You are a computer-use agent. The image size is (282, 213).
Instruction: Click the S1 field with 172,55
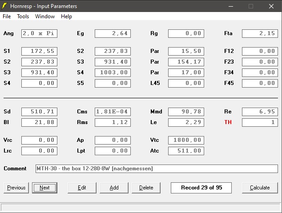[40, 51]
